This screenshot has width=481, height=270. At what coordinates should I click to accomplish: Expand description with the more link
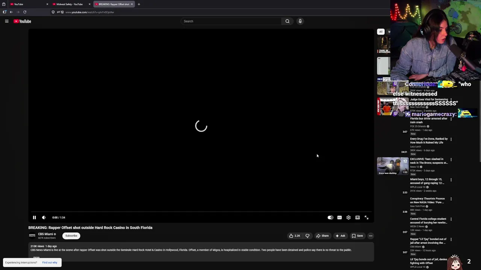coord(36,258)
